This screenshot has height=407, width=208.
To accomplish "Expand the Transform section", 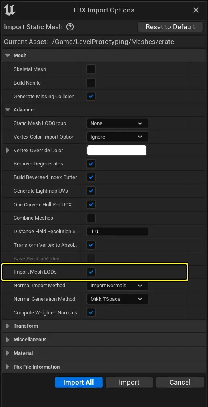I will pyautogui.click(x=8, y=326).
